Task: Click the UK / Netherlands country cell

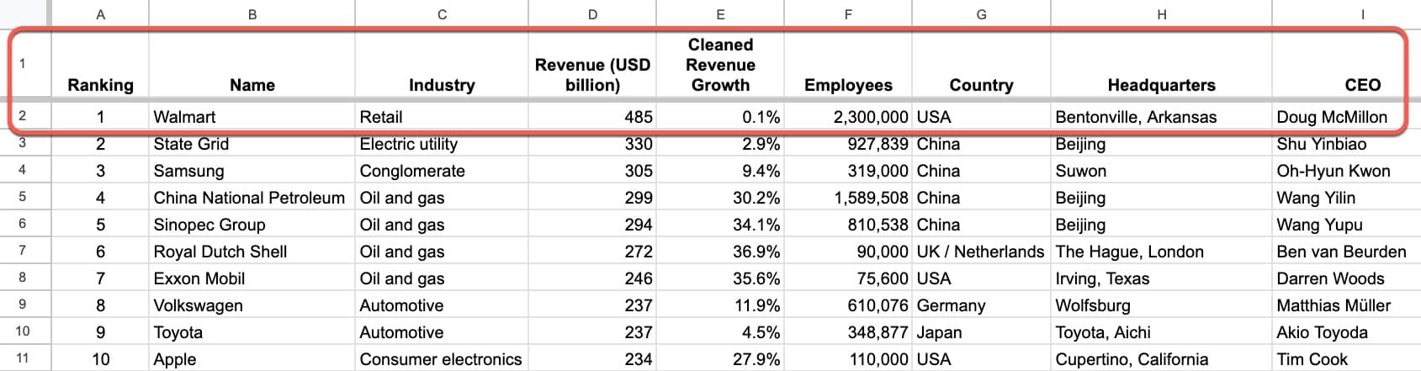Action: (980, 252)
